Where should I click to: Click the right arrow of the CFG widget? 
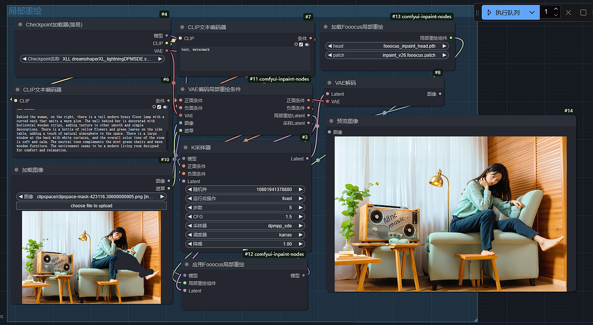pos(301,217)
